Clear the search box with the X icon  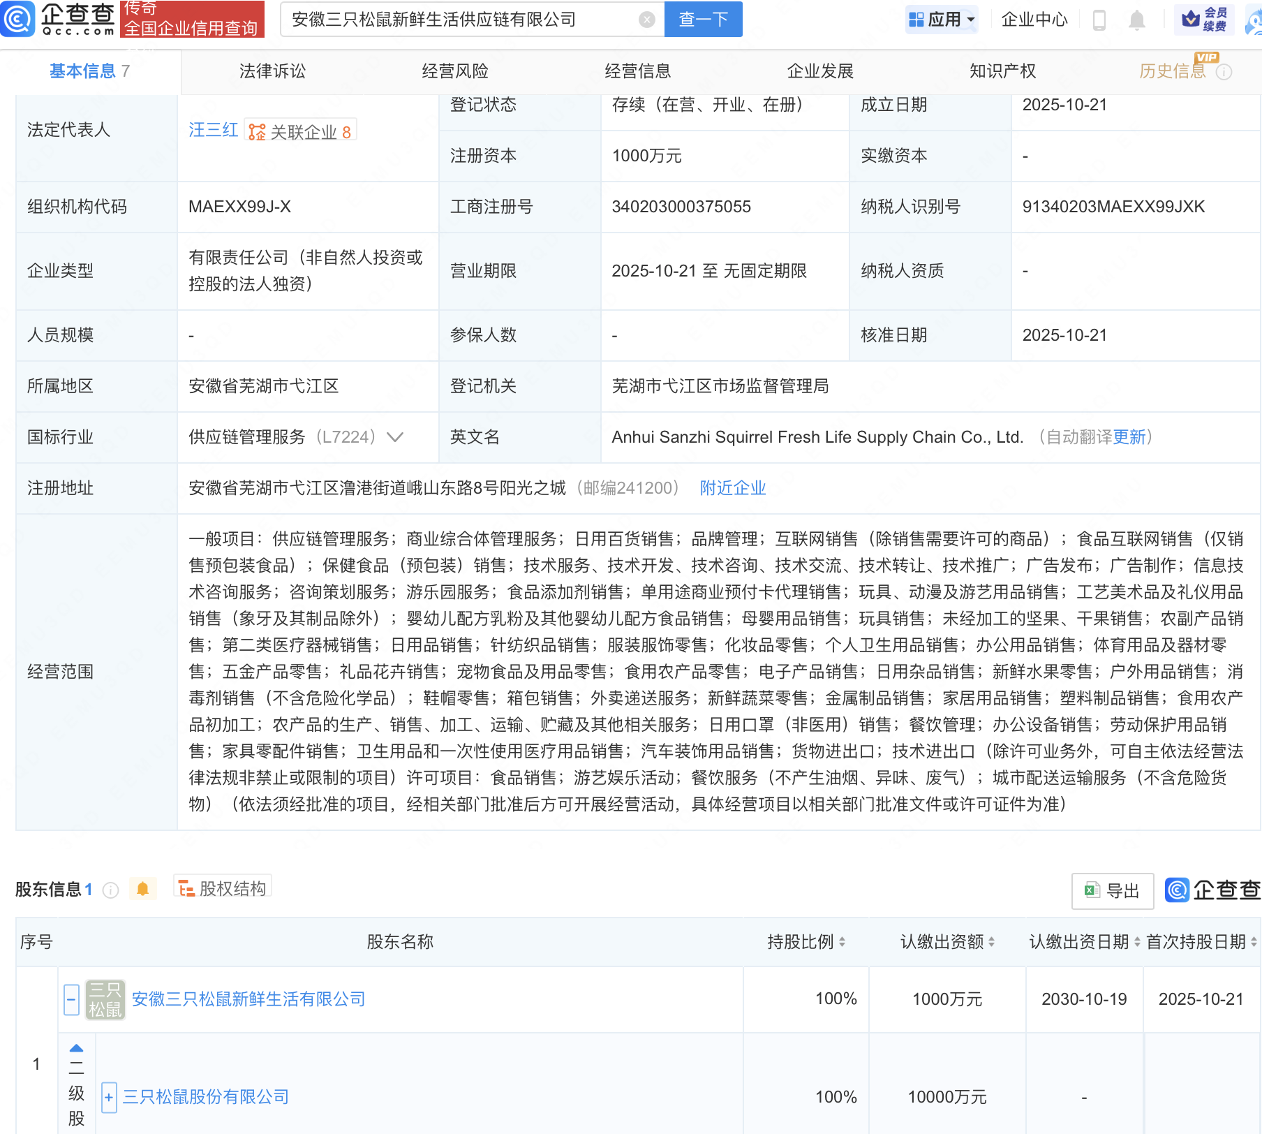tap(647, 20)
